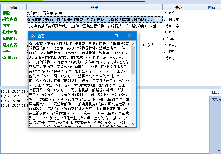Click the last 10/17 15:39:09 log entry
Viewport: 221px width, 154px height.
(x=14, y=105)
